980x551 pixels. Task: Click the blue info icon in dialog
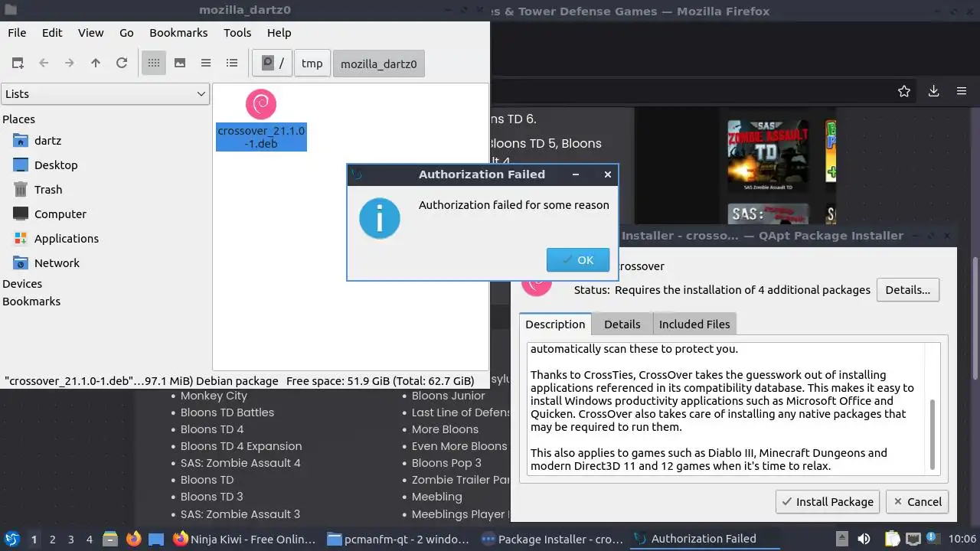[x=380, y=218]
